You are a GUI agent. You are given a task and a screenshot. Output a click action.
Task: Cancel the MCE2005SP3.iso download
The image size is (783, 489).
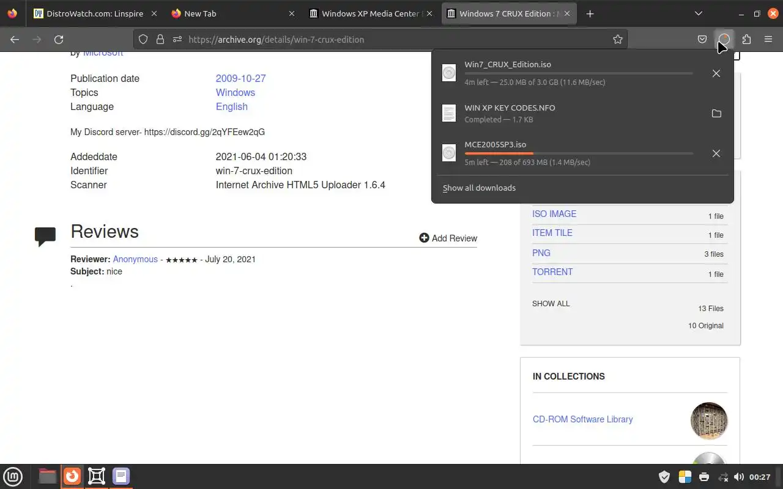click(x=716, y=153)
